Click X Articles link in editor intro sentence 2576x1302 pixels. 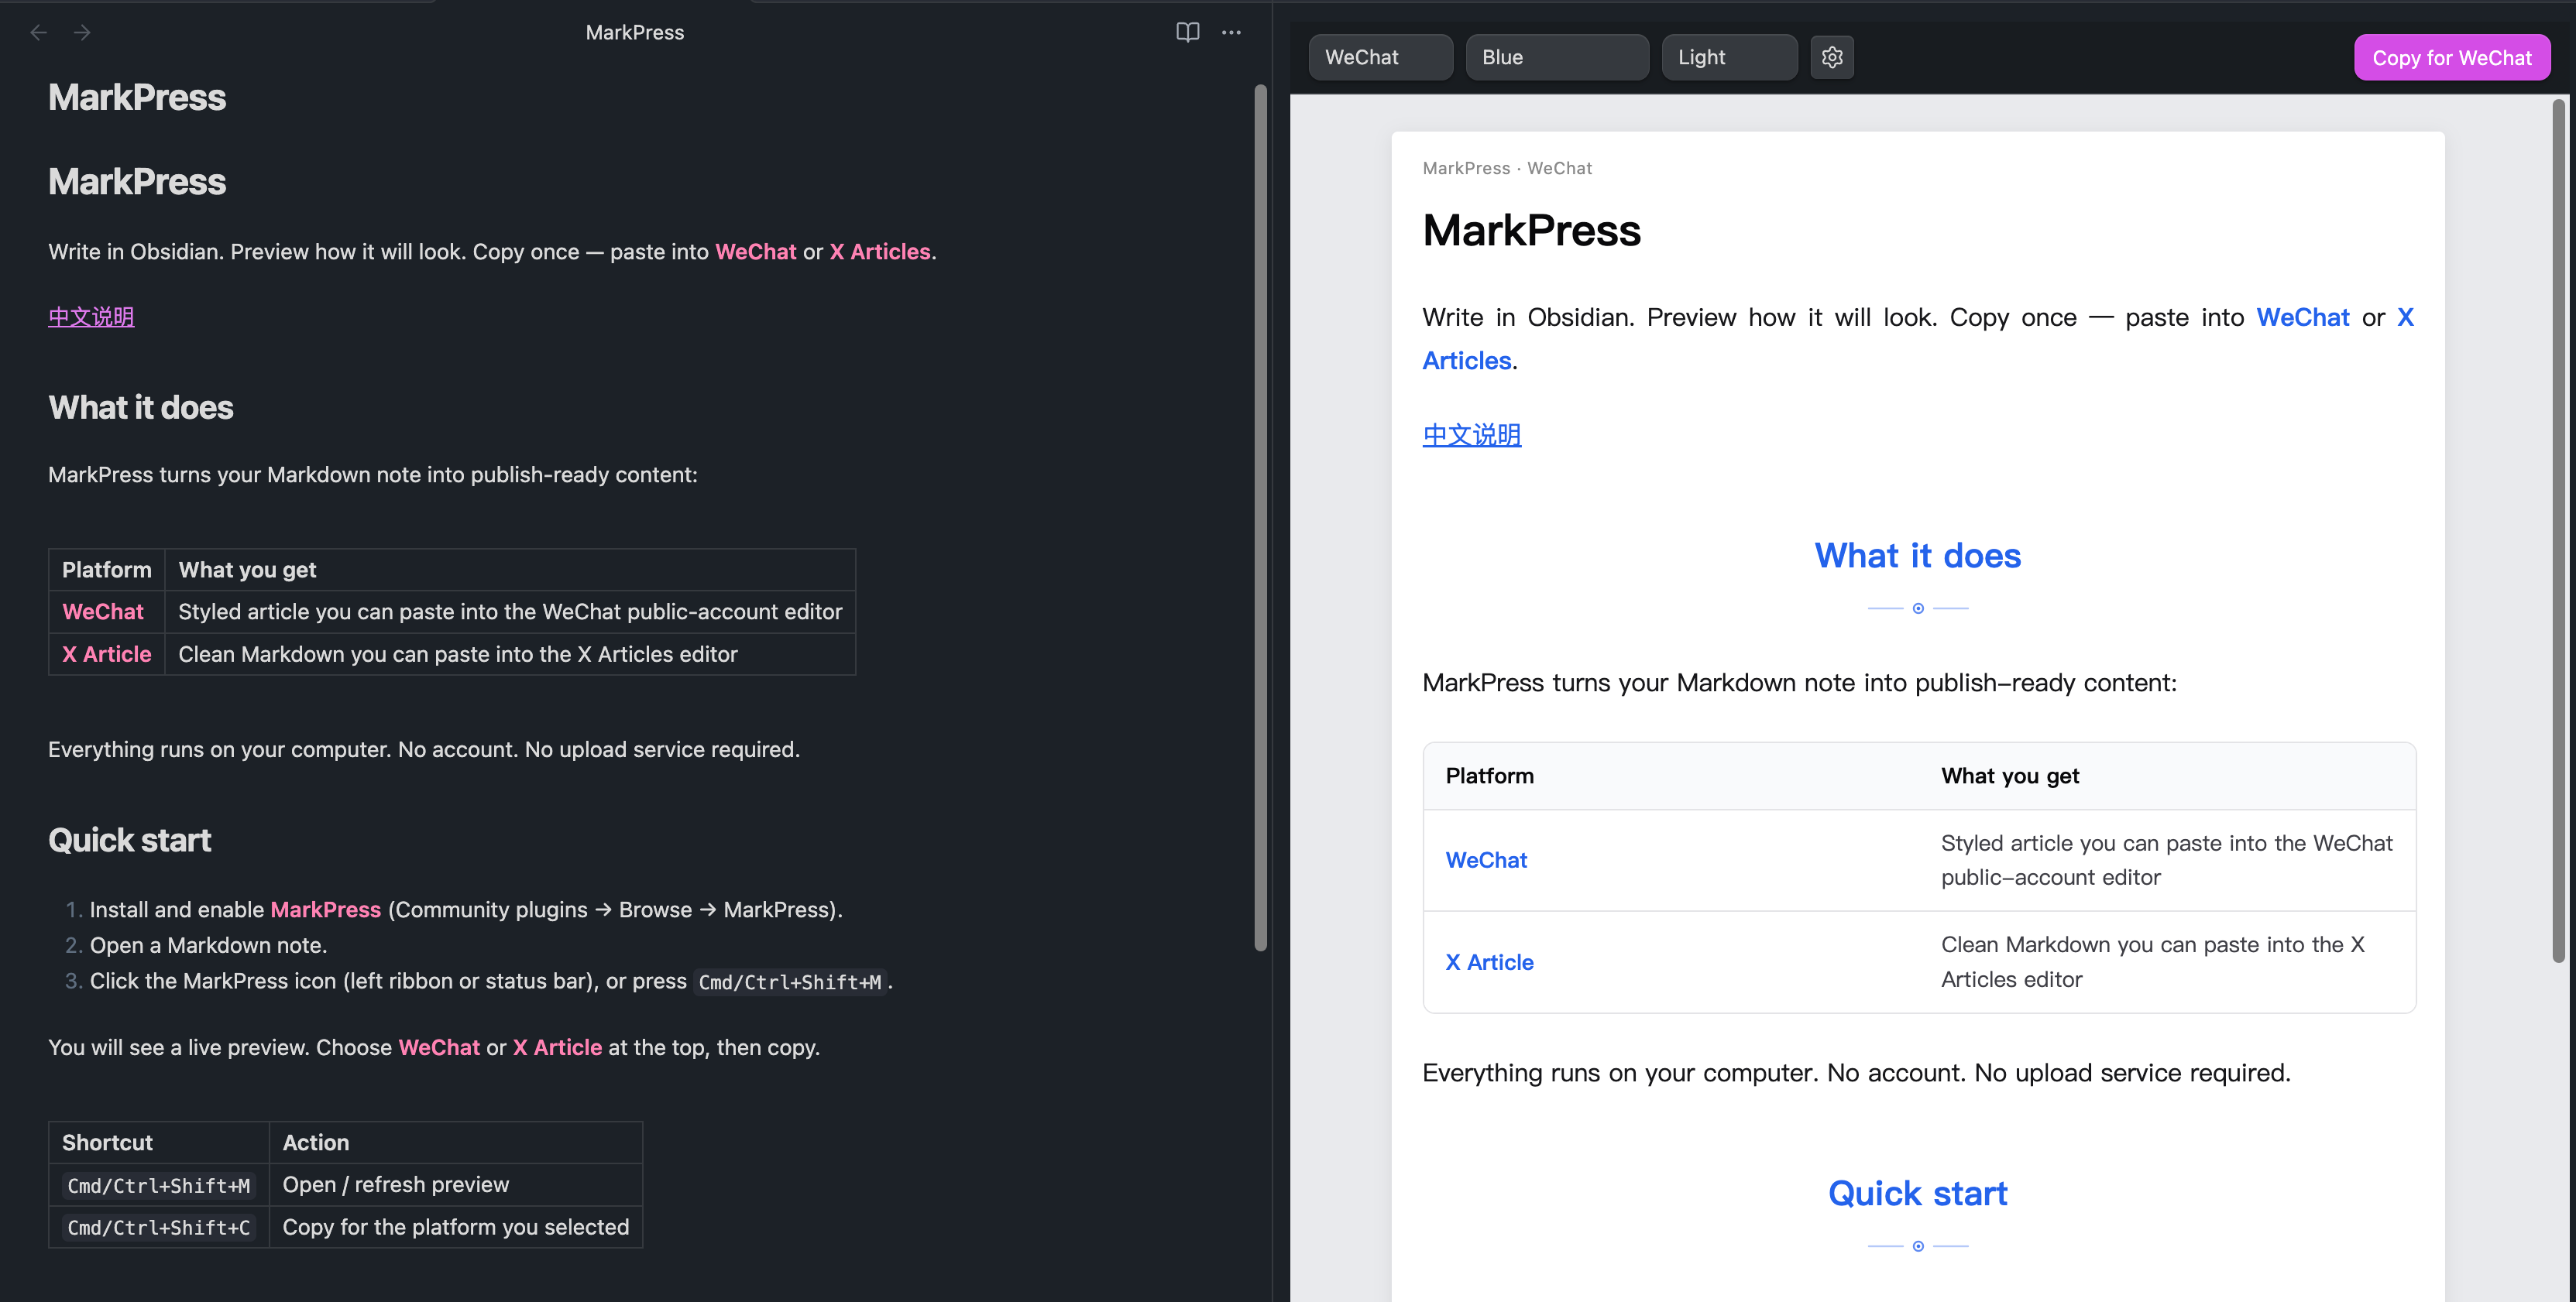pos(880,252)
